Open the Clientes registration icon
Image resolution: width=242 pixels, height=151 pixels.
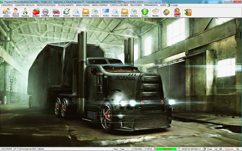(x=6, y=12)
